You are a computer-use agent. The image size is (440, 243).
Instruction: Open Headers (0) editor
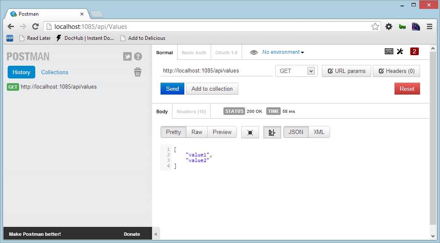click(396, 71)
